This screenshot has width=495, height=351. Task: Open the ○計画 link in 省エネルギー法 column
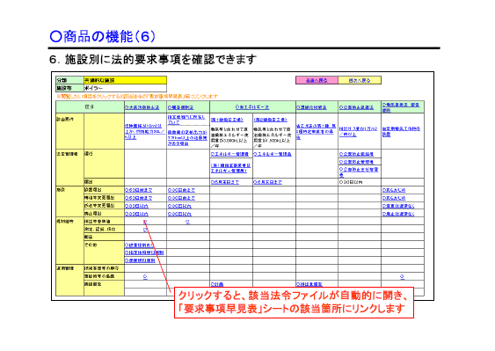pyautogui.click(x=217, y=284)
